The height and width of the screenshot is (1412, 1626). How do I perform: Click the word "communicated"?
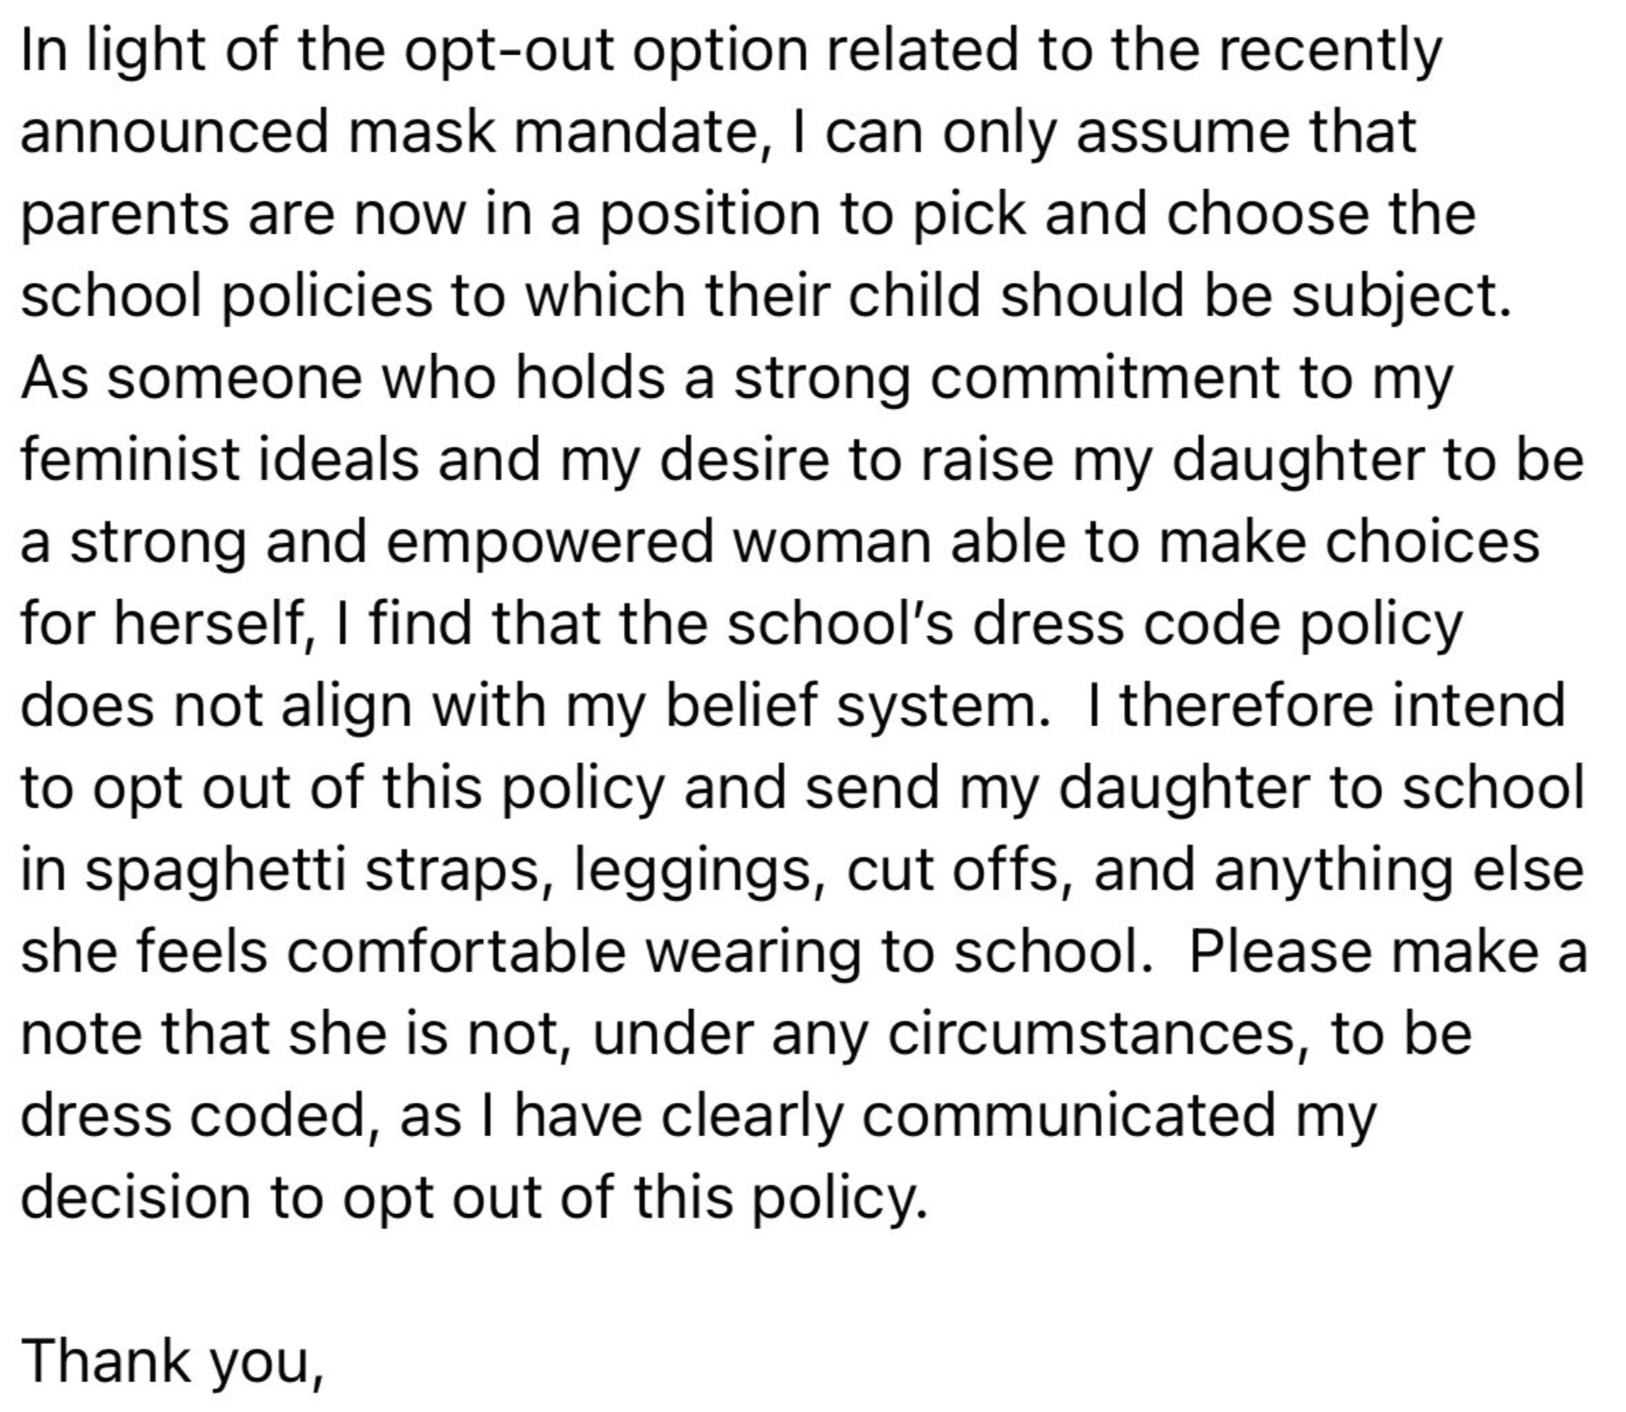[1069, 1115]
